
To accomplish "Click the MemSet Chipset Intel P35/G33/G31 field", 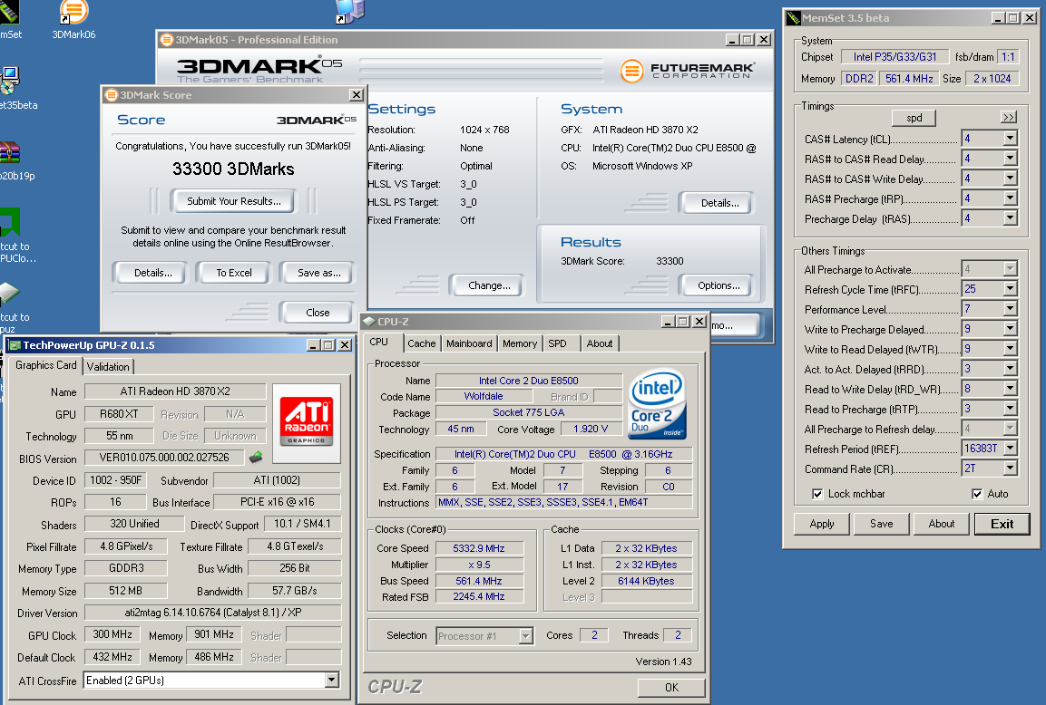I will coord(894,57).
